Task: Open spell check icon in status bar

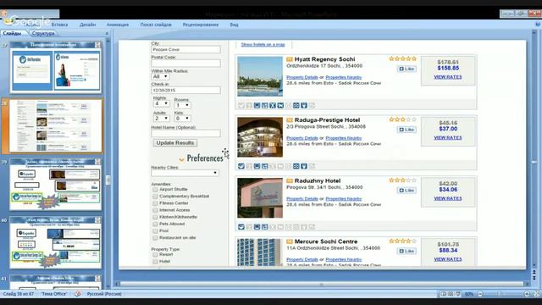Action: pos(77,294)
